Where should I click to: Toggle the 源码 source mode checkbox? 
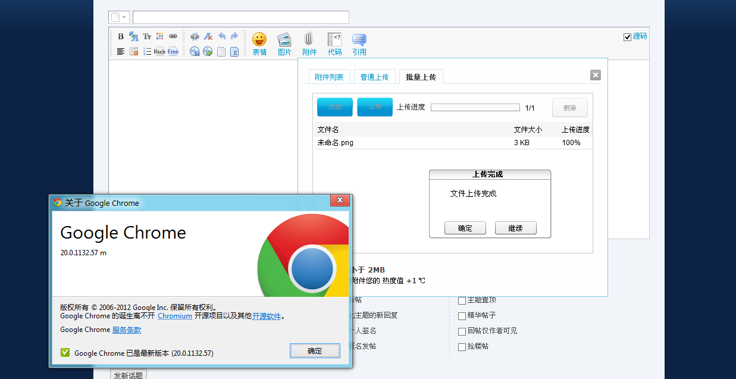[x=627, y=37]
